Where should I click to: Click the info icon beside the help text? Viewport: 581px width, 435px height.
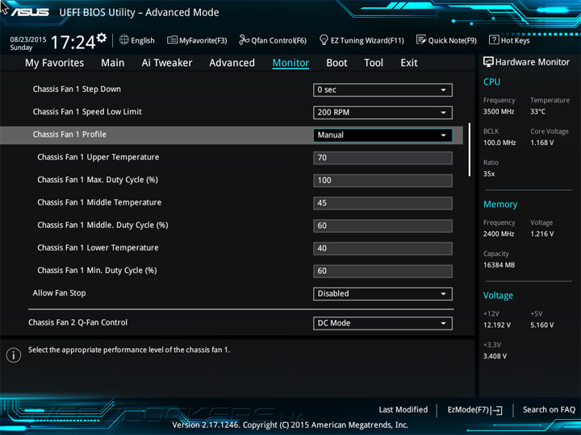pos(14,355)
